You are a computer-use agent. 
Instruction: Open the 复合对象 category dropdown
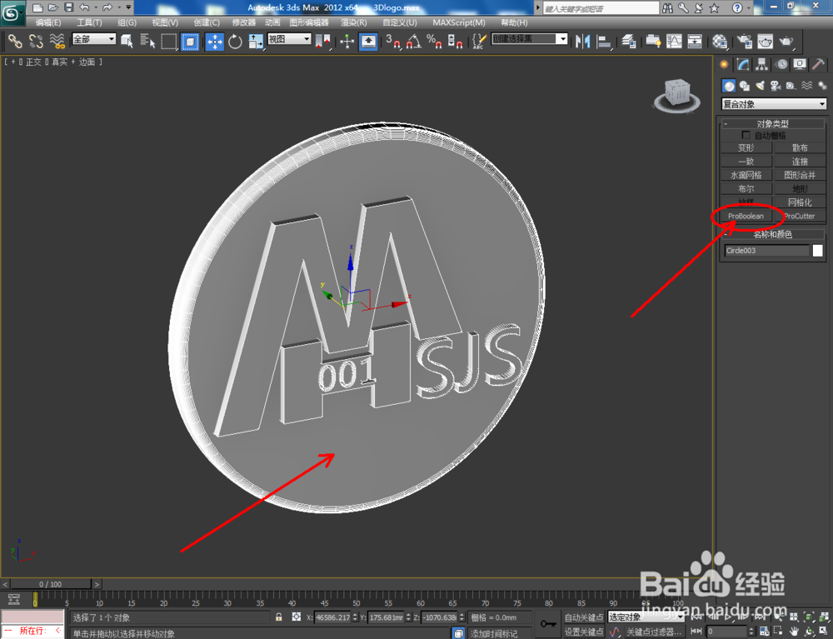(774, 104)
